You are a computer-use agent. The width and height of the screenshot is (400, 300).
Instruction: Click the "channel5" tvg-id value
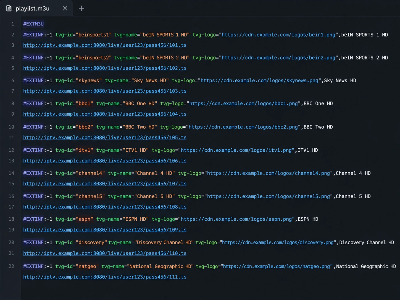click(x=90, y=196)
